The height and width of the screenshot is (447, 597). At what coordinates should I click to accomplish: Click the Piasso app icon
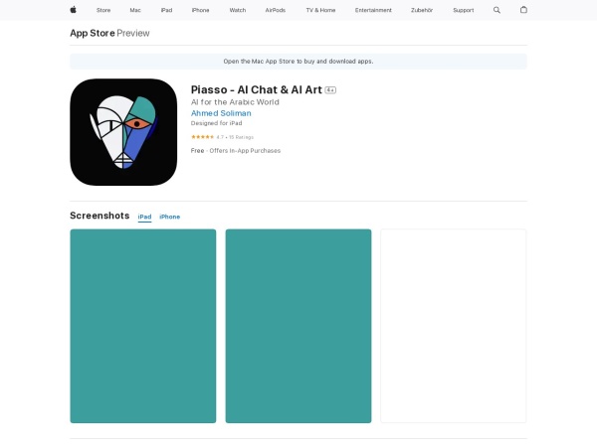click(x=123, y=132)
